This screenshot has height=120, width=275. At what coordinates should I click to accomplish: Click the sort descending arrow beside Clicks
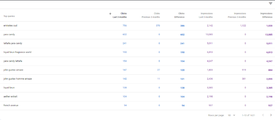pyautogui.click(x=110, y=13)
